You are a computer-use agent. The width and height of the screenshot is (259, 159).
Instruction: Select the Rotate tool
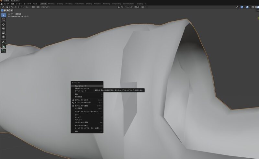point(4,28)
